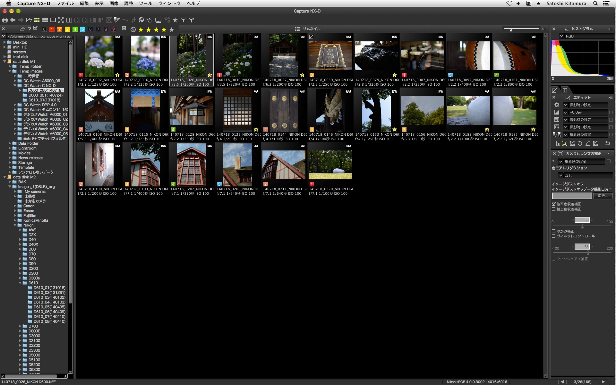Screen dimensions: 616x385
Task: Select thumbnail 140718_0059 shrine plaque image
Action: point(330,56)
